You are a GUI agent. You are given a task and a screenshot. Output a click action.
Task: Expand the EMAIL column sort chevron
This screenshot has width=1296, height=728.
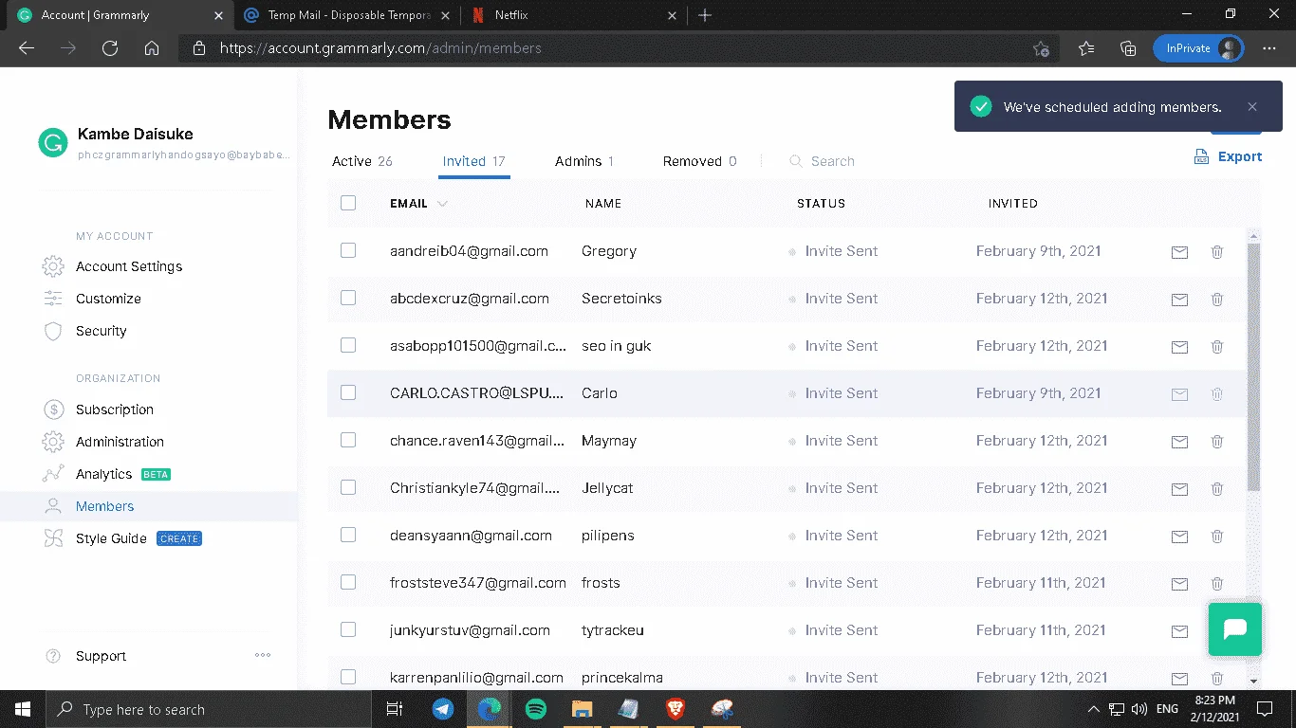click(442, 204)
